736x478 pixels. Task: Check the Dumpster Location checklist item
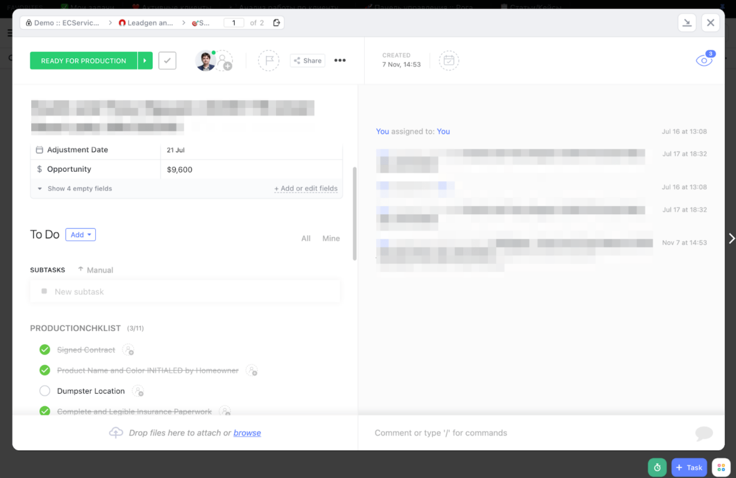pos(44,391)
